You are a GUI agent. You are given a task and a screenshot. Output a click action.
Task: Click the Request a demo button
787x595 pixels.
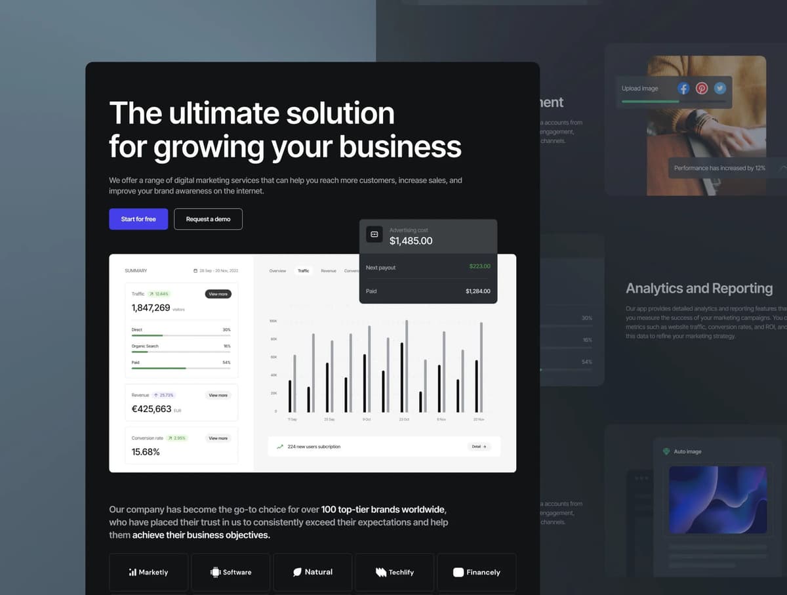tap(208, 219)
